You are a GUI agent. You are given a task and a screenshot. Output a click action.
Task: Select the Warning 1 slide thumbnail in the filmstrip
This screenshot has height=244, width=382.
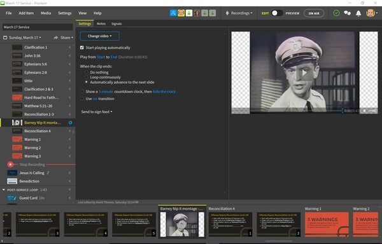(327, 224)
